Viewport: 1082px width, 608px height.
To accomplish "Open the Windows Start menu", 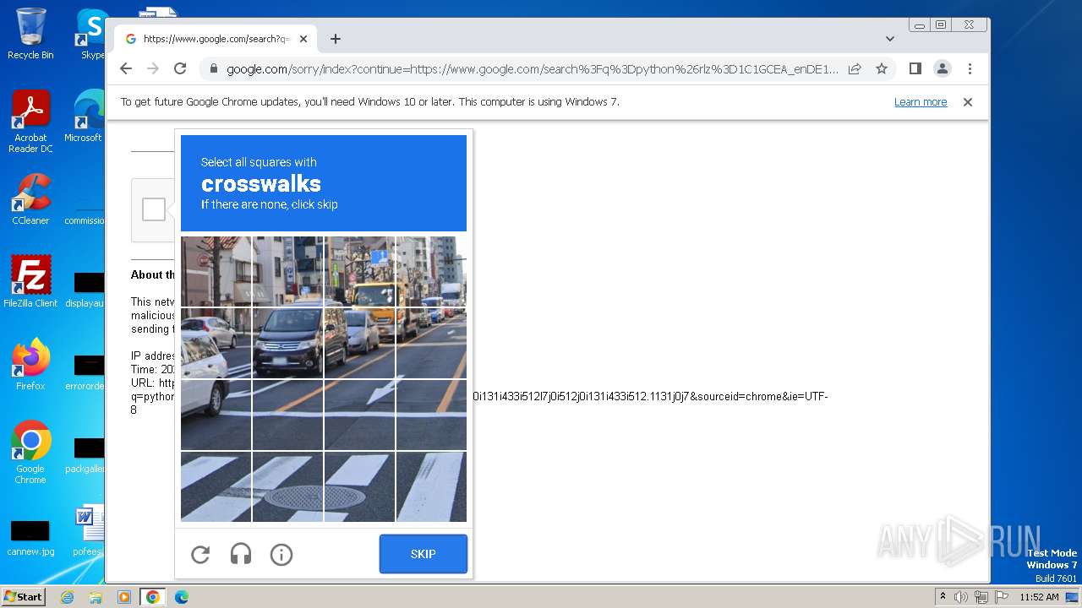I will click(23, 596).
